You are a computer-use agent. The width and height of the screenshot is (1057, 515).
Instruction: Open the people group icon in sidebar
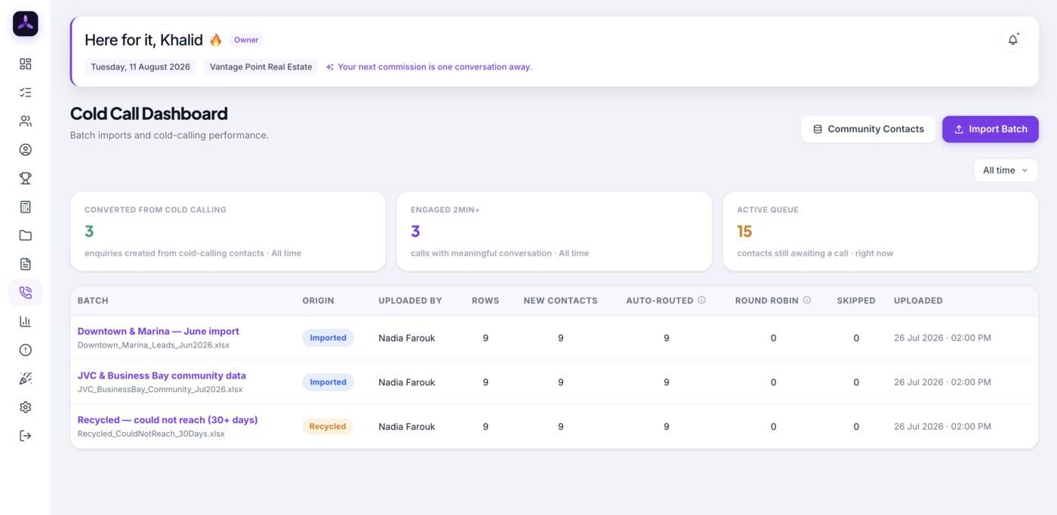click(x=26, y=121)
